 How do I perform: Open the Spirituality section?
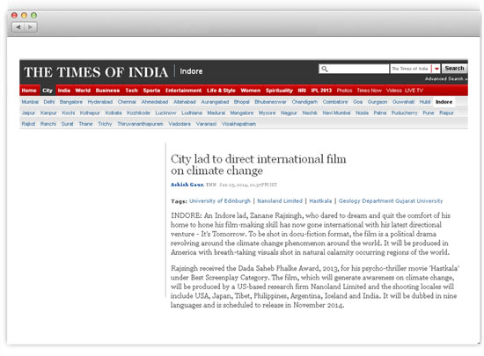279,91
